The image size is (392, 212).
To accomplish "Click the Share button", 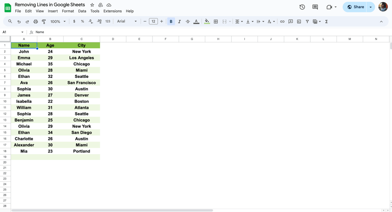I will pos(356,7).
